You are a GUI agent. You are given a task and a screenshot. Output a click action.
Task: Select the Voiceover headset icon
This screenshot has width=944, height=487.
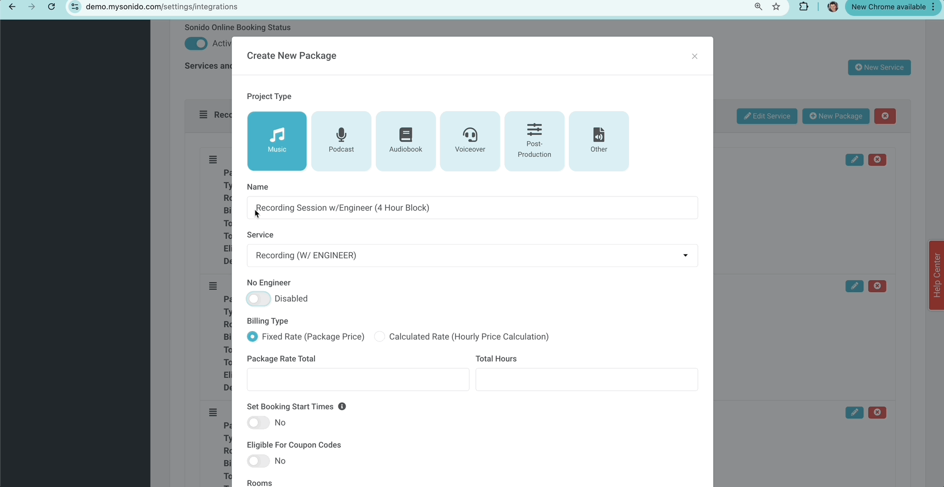click(470, 135)
